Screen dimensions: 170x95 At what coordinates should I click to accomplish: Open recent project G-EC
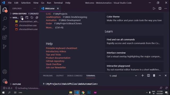[48, 14]
